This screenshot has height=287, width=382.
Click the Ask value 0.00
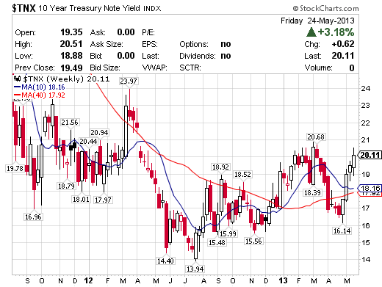[126, 32]
